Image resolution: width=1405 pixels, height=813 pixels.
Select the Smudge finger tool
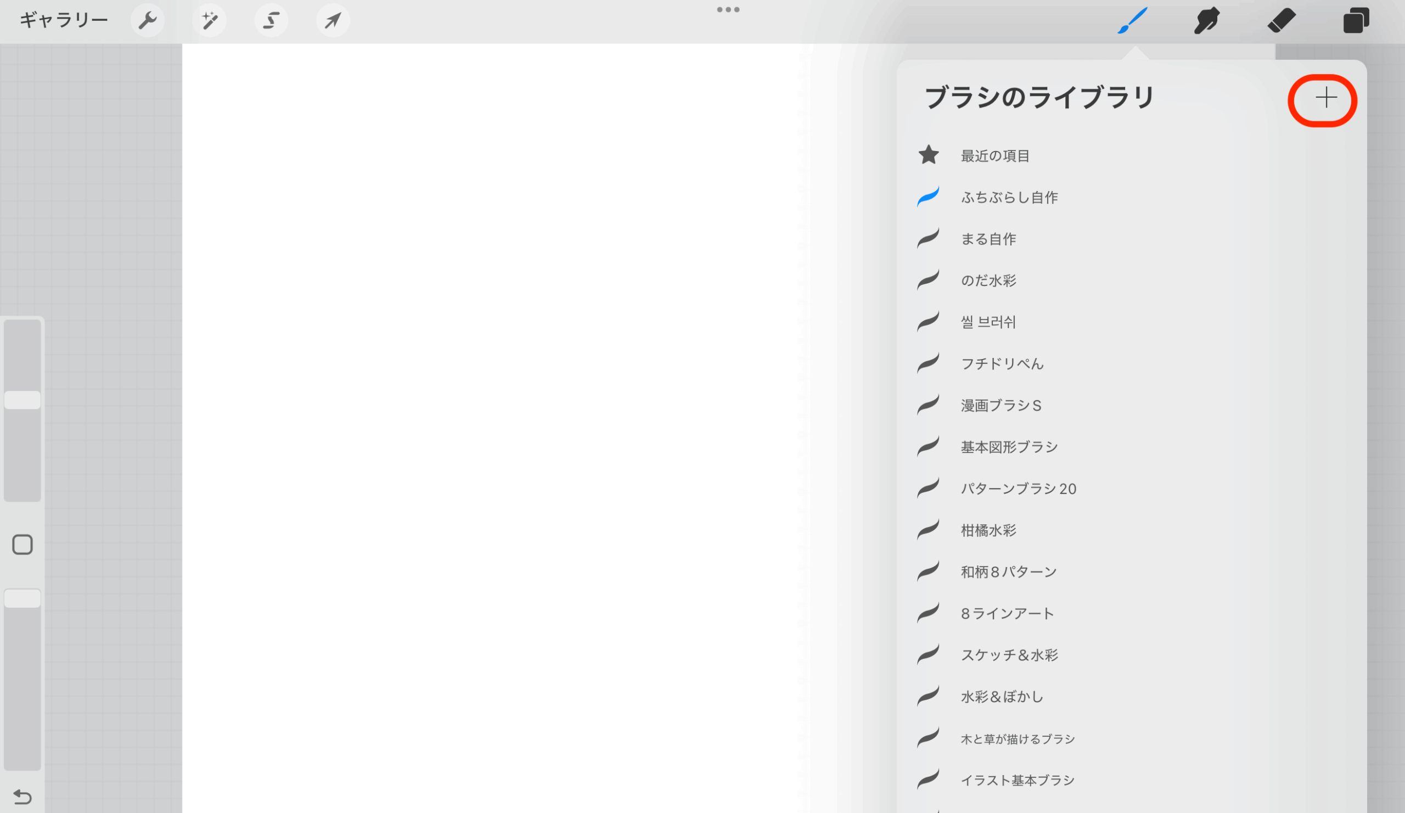(x=1206, y=21)
